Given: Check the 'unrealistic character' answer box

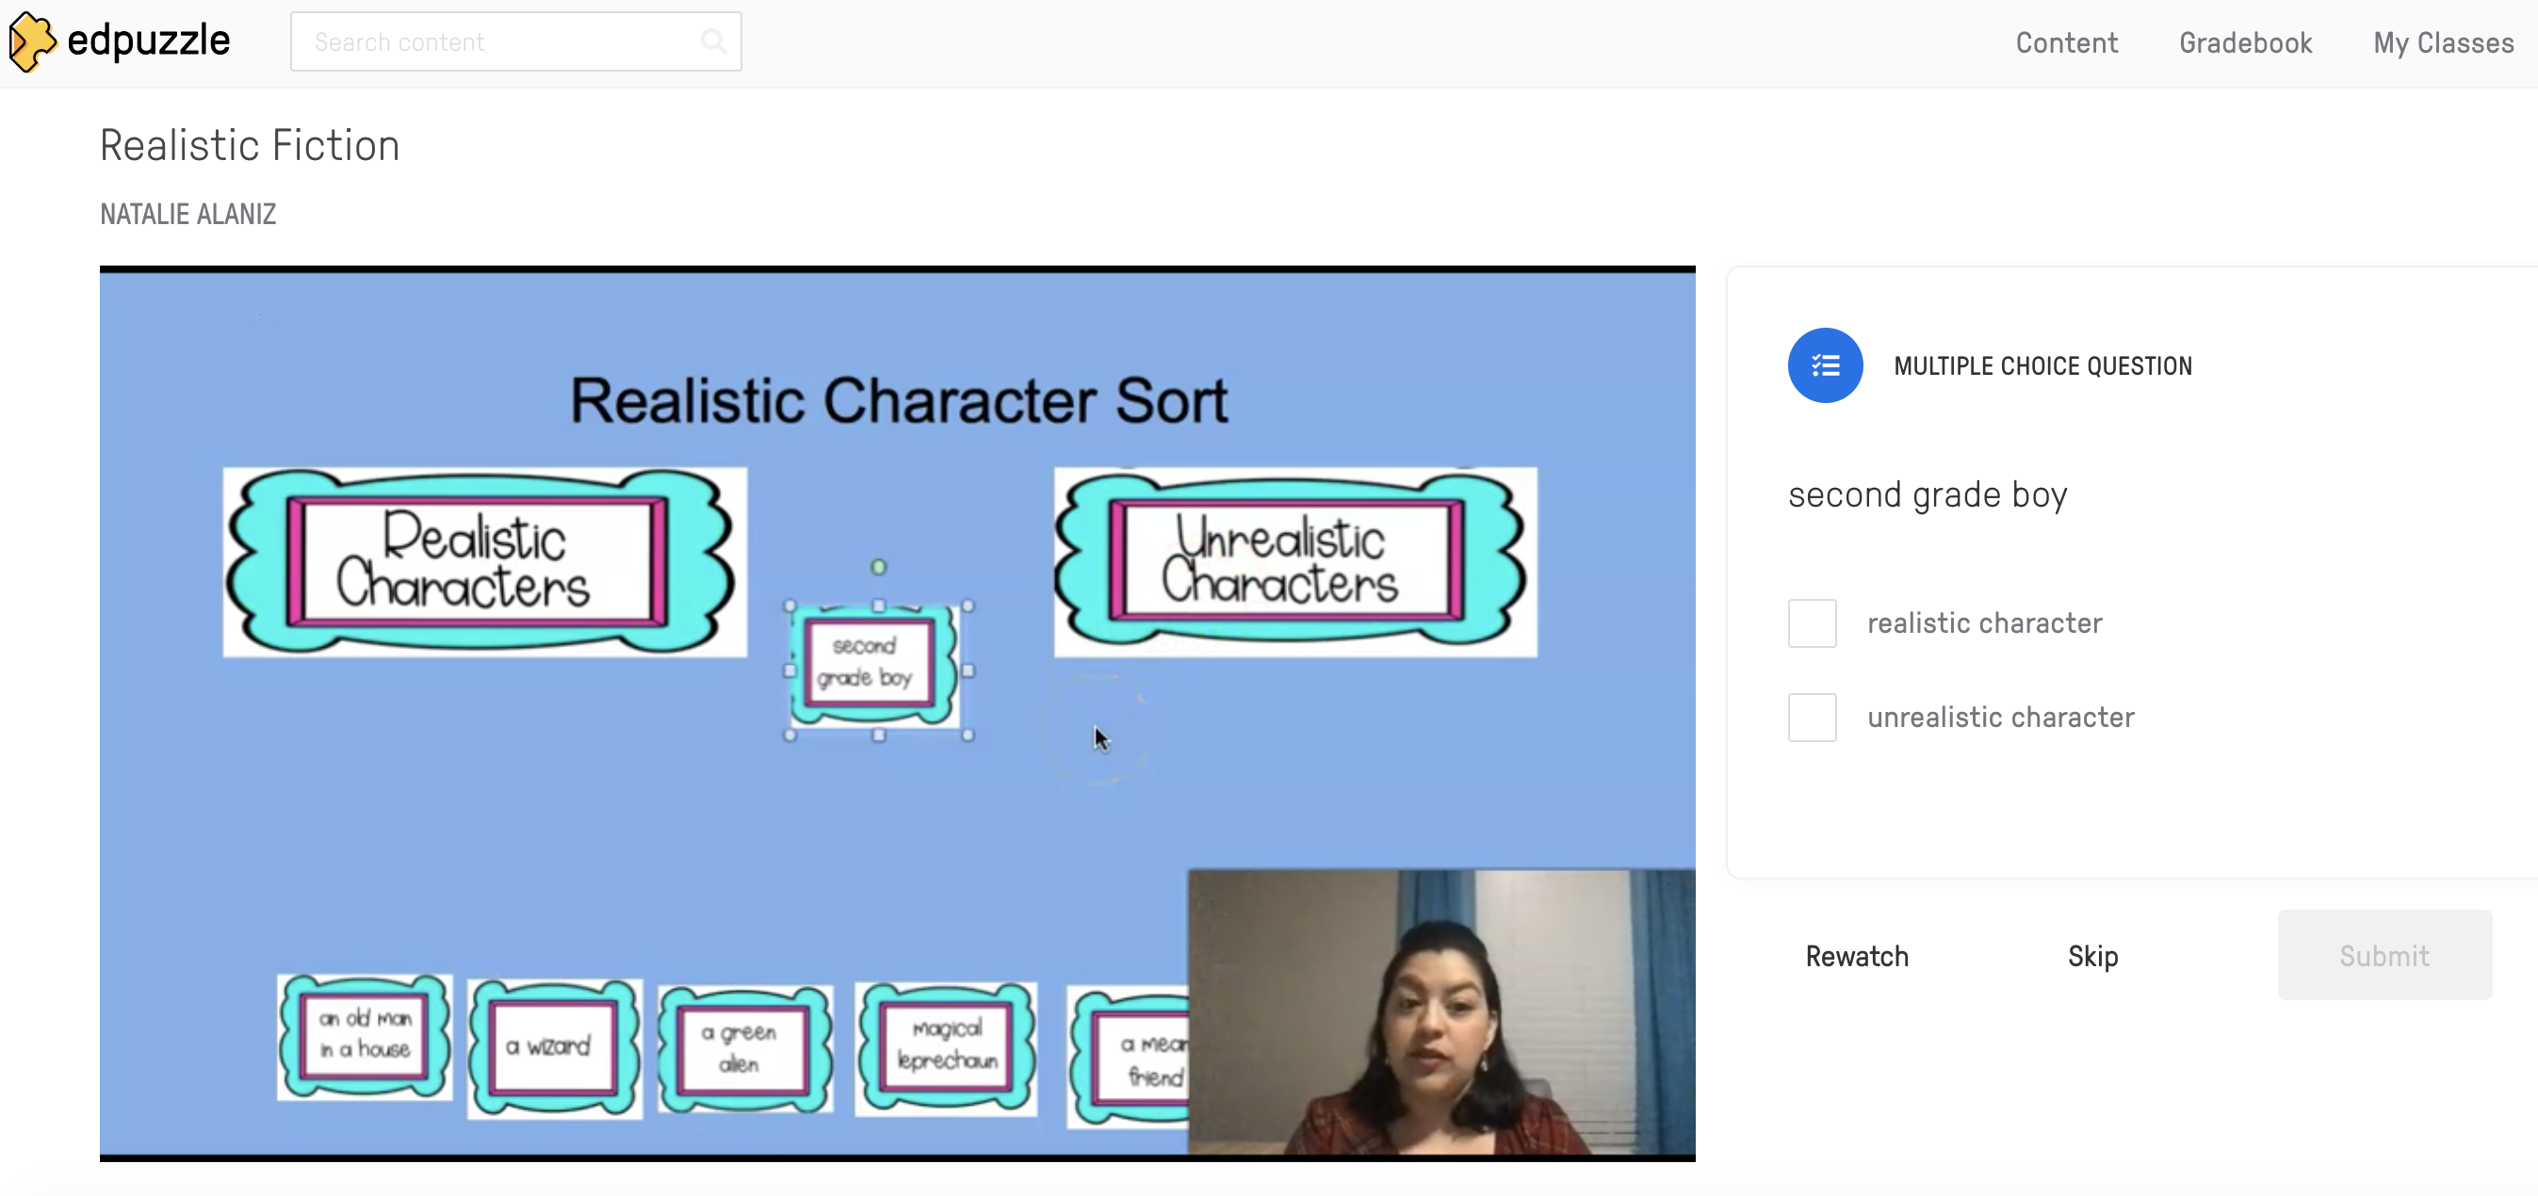Looking at the screenshot, I should click(x=1812, y=718).
